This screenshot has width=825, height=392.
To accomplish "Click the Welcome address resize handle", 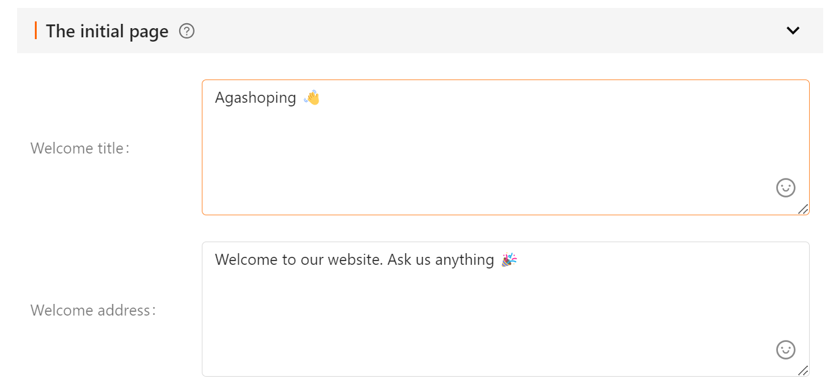I will [x=803, y=371].
